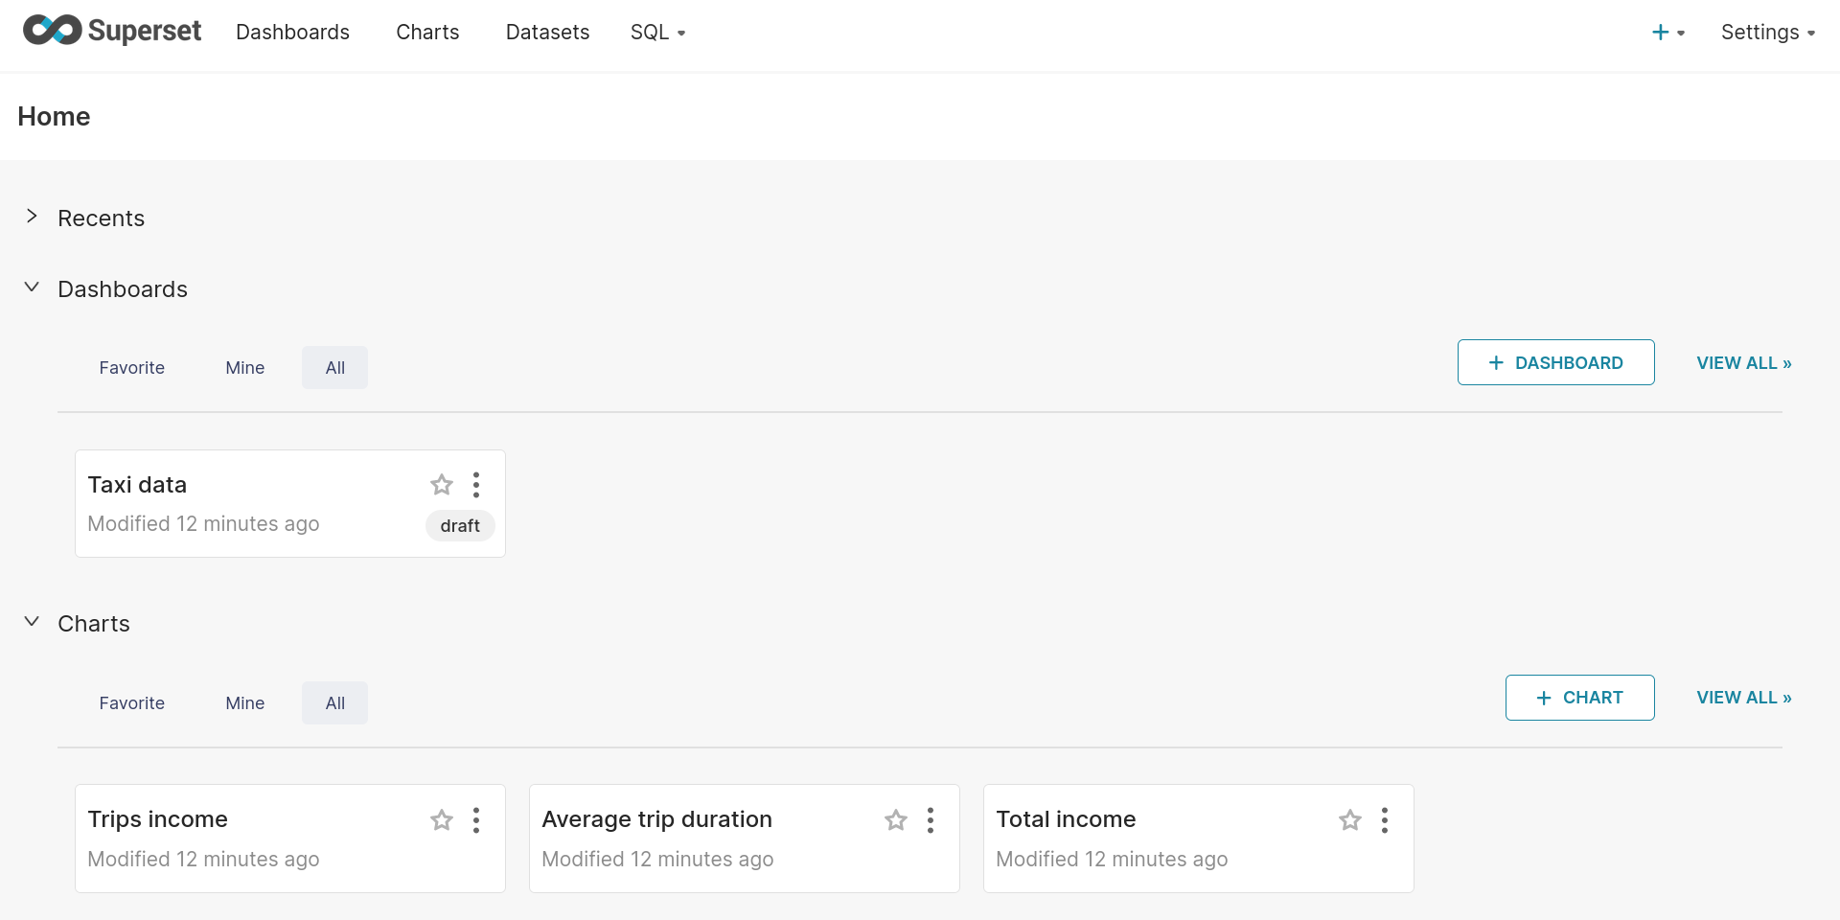Click the Total income star icon
The height and width of the screenshot is (920, 1840).
[1350, 820]
